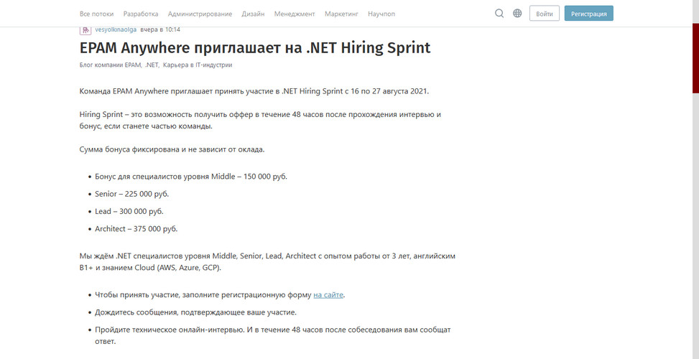Click the Войти login button
The width and height of the screenshot is (699, 359).
click(545, 14)
